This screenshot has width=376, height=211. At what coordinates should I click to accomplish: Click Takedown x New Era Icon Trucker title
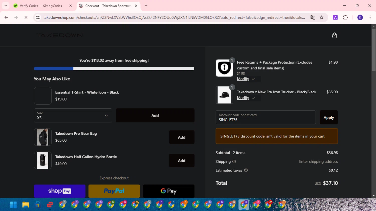276,92
